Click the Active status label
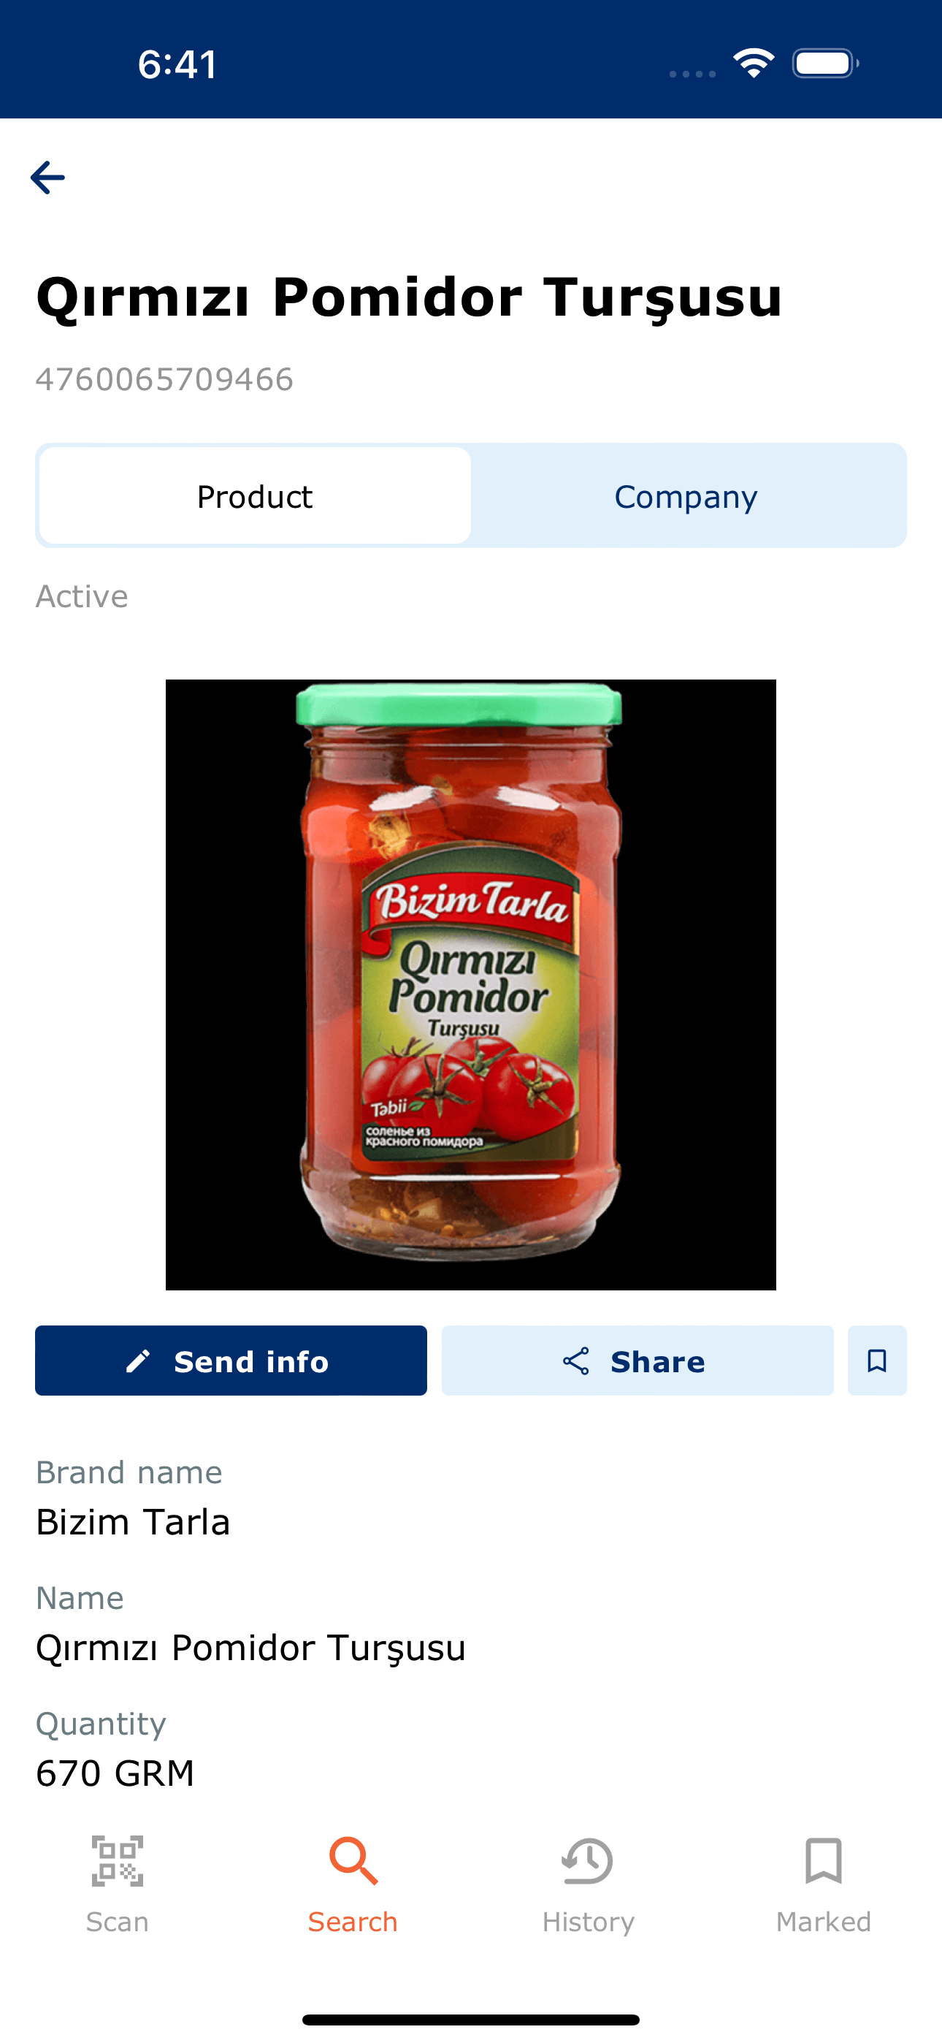 click(82, 596)
